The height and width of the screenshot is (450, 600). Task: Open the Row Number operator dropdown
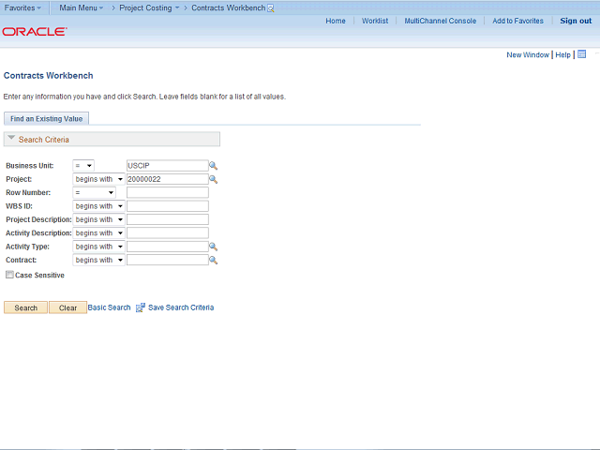pos(94,192)
